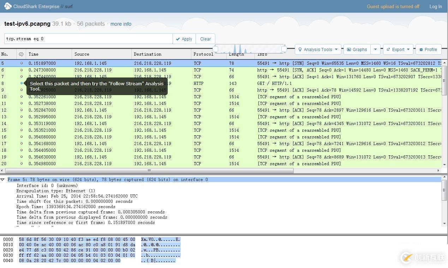Open the more info link
This screenshot has width=448, height=268.
pos(121,24)
